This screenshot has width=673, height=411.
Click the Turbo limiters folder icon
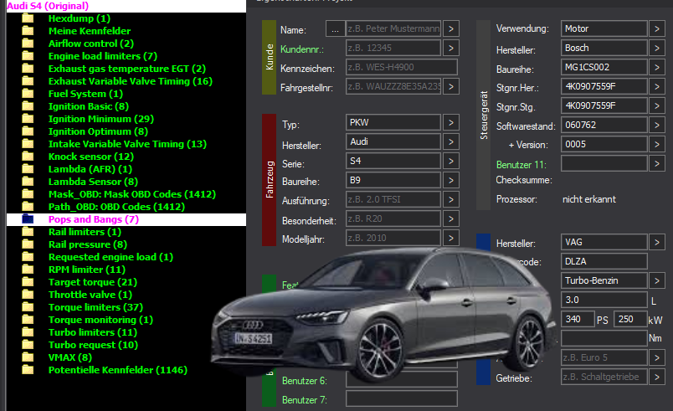(28, 332)
